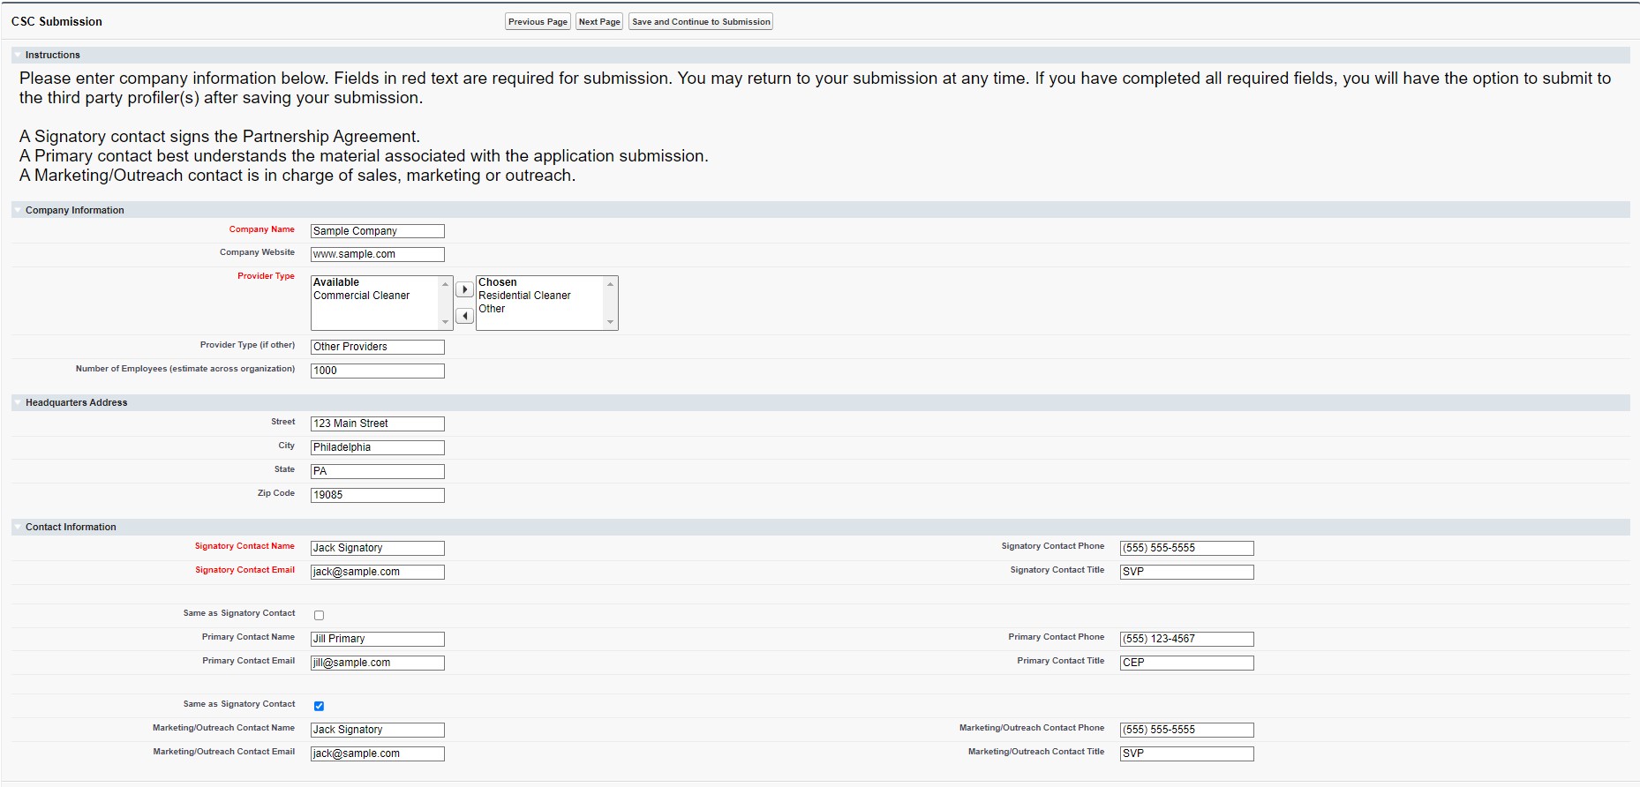Viewport: 1640px width, 787px height.
Task: Click the Next Page button
Action: coord(599,22)
